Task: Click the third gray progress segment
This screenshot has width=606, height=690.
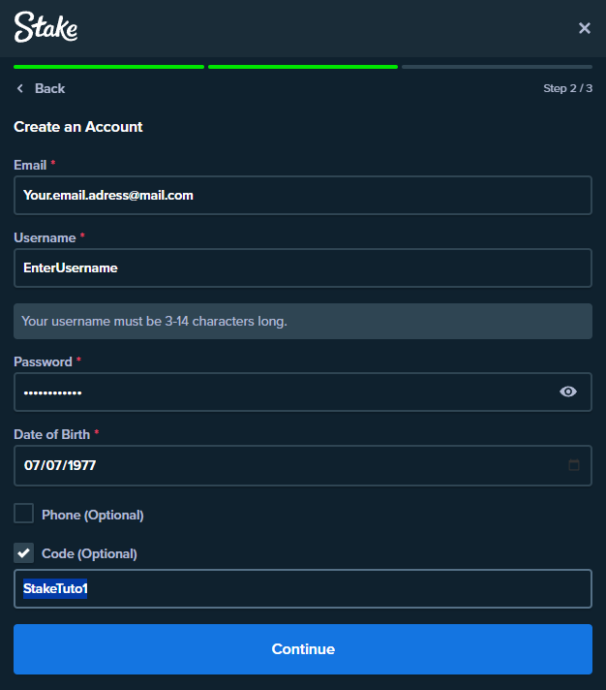Action: click(497, 67)
